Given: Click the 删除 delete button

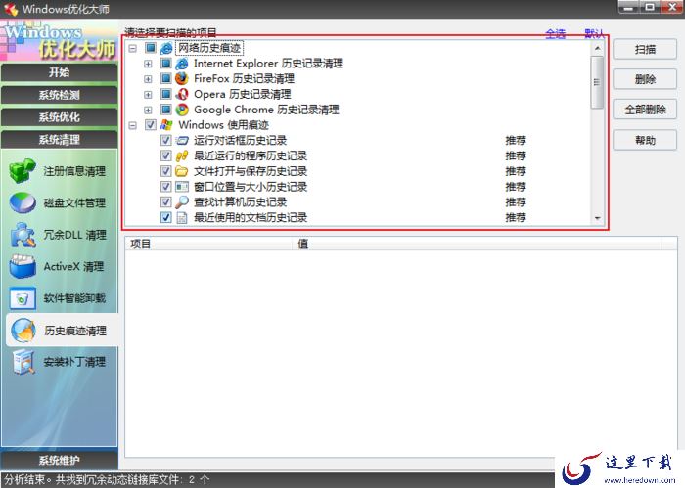Looking at the screenshot, I should click(645, 79).
